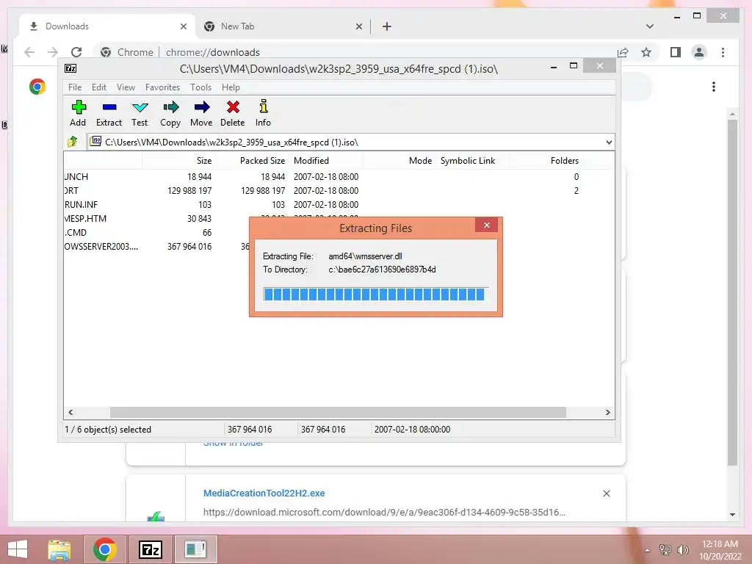Click the Add toolbar icon in 7-Zip
The image size is (752, 564).
point(78,107)
